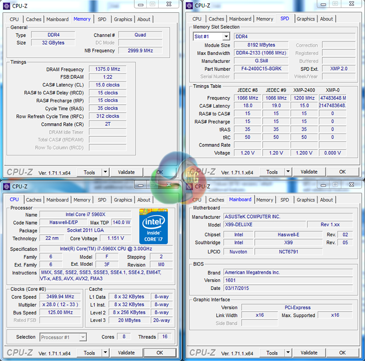365x361 pixels.
Task: Click the CPU-Z app icon in SPD window title bar
Action: tap(189, 6)
